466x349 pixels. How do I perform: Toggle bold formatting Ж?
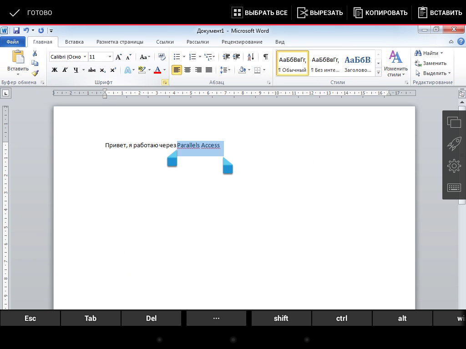[55, 70]
